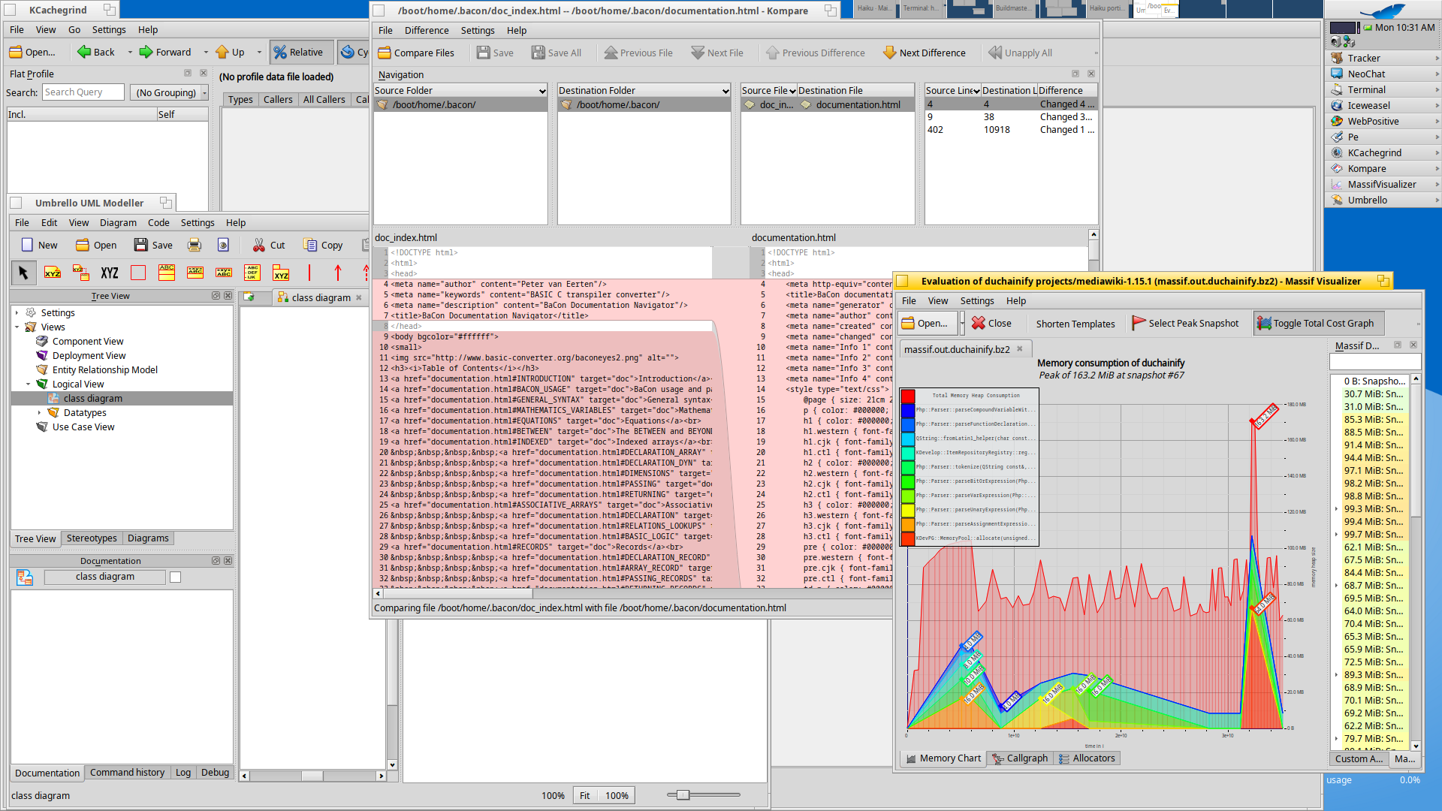
Task: Open the Source Folder combo box
Action: (x=460, y=90)
